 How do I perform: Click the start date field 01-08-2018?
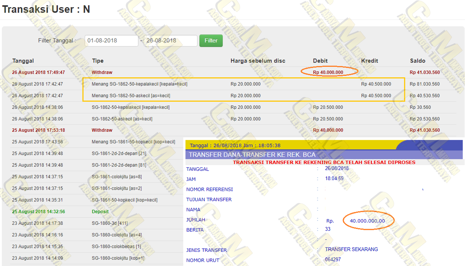pyautogui.click(x=111, y=40)
